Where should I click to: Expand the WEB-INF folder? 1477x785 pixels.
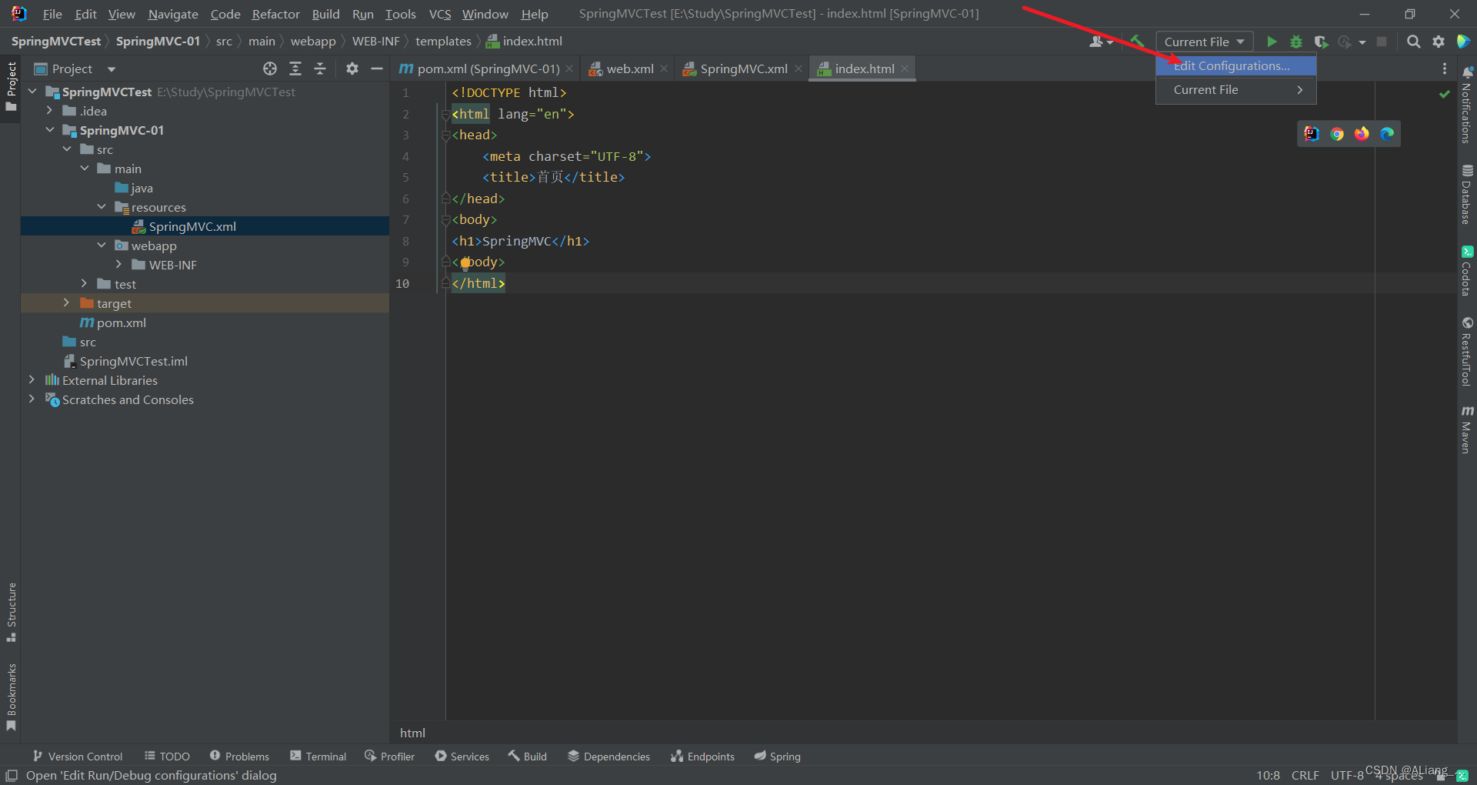pos(118,265)
